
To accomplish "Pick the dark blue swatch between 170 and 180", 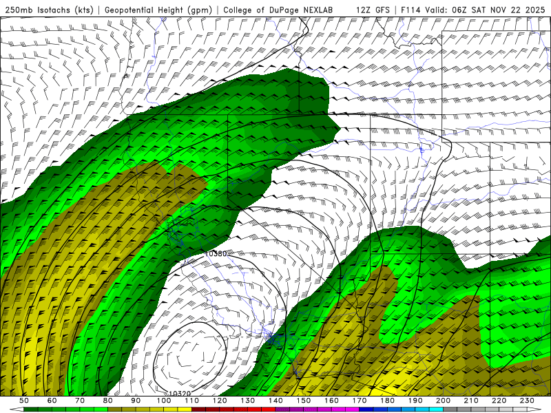I will [x=366, y=409].
